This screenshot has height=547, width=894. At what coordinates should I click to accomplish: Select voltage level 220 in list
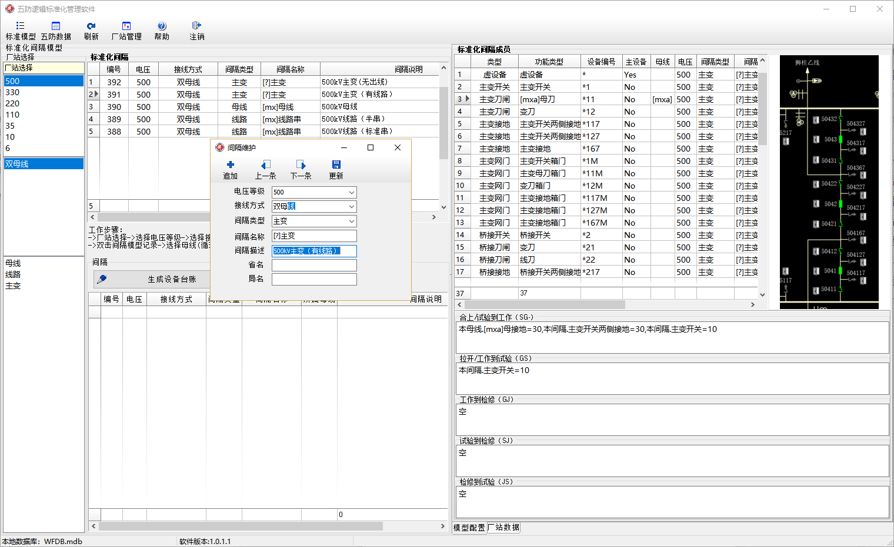(44, 103)
